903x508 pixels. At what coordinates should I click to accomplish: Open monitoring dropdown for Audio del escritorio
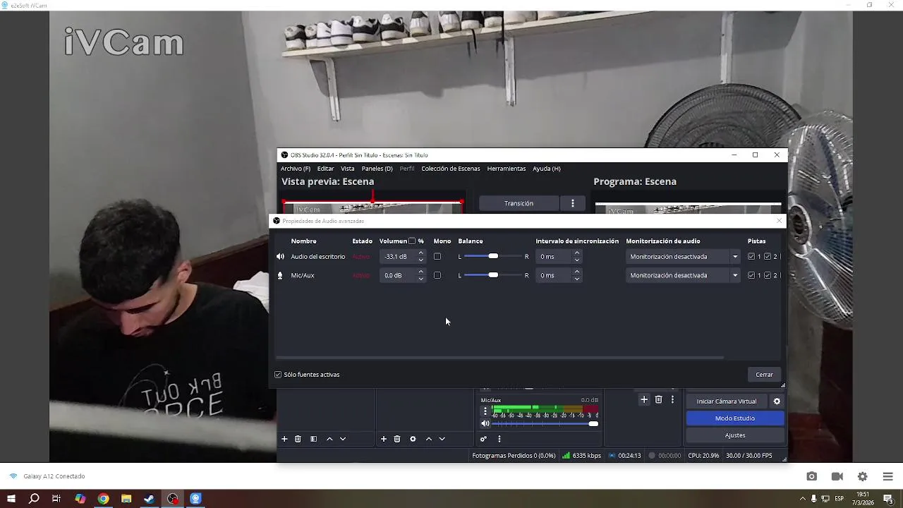(683, 257)
